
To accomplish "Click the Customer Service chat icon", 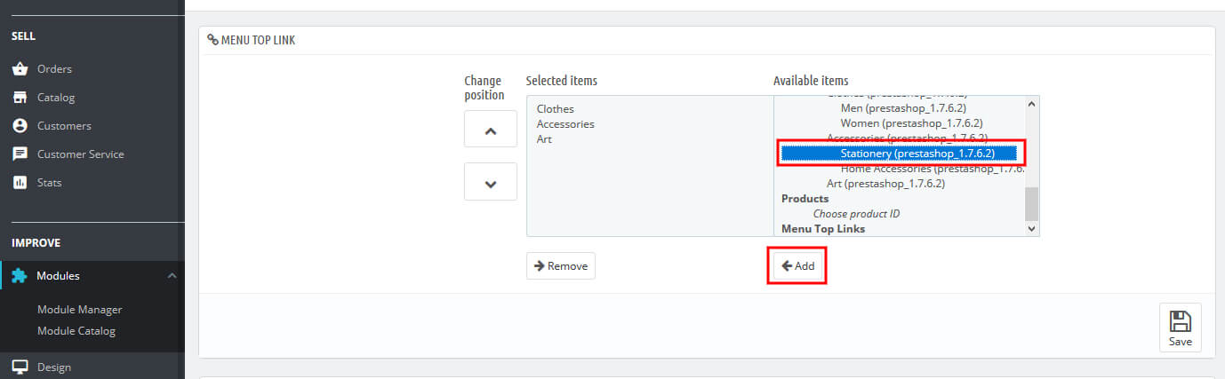I will point(20,154).
